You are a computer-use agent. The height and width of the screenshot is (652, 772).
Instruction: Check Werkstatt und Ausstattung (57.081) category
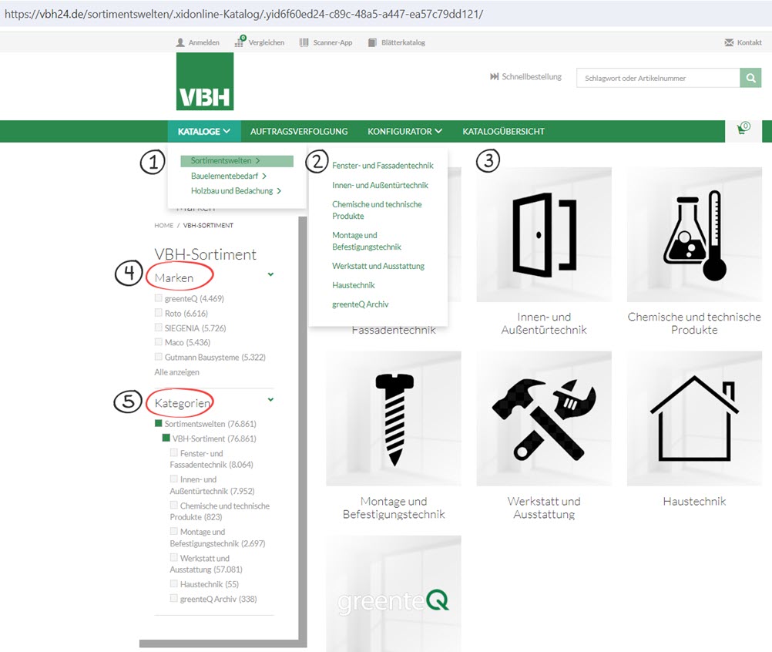coord(174,557)
